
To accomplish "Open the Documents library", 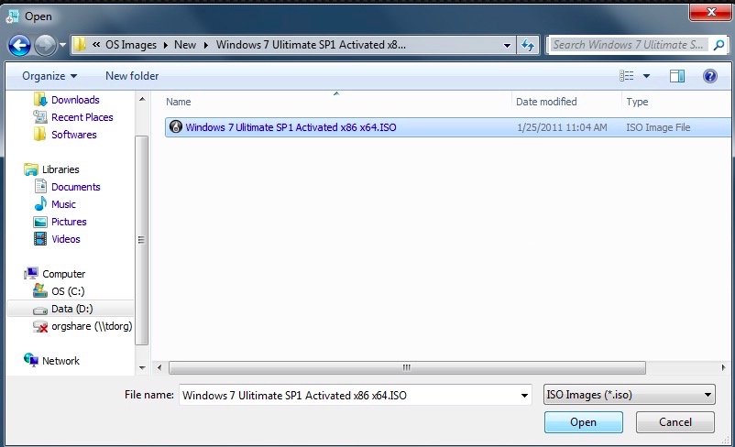I will [x=75, y=187].
